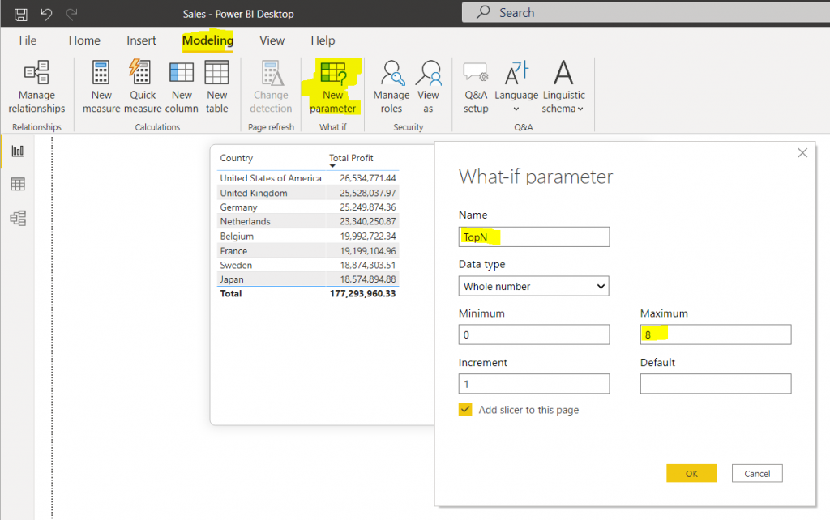Click profit value 18,574,894.88

point(368,279)
